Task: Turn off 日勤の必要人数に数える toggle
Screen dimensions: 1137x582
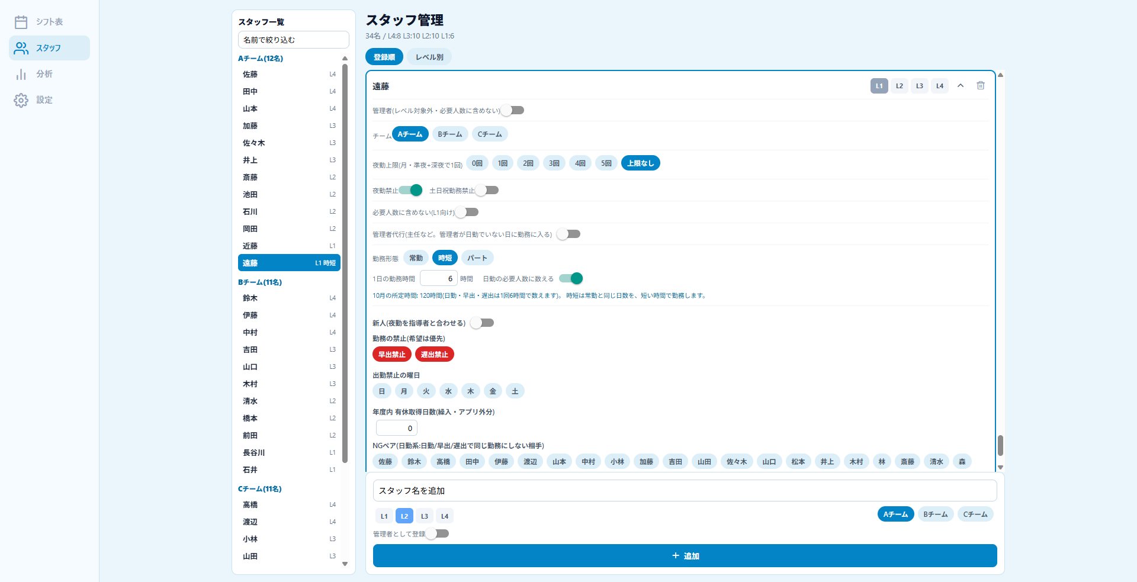Action: click(571, 278)
